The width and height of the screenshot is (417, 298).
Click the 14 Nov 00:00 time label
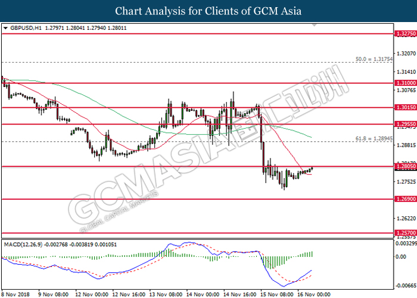(203, 294)
